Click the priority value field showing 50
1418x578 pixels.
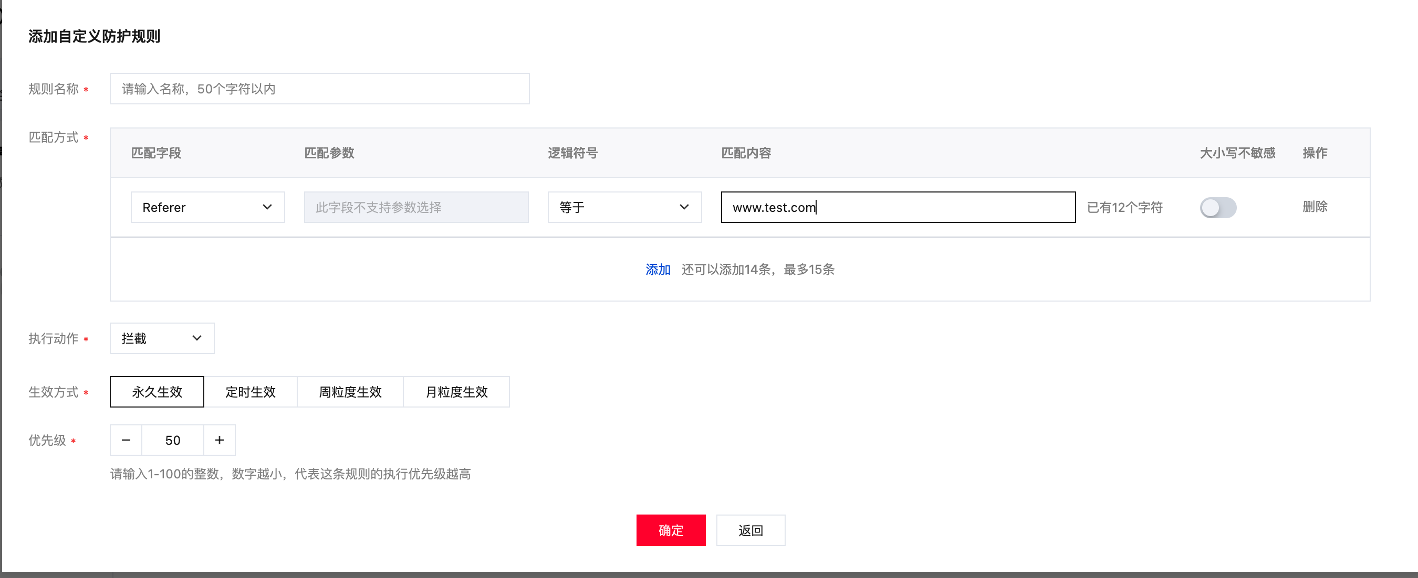pyautogui.click(x=173, y=440)
